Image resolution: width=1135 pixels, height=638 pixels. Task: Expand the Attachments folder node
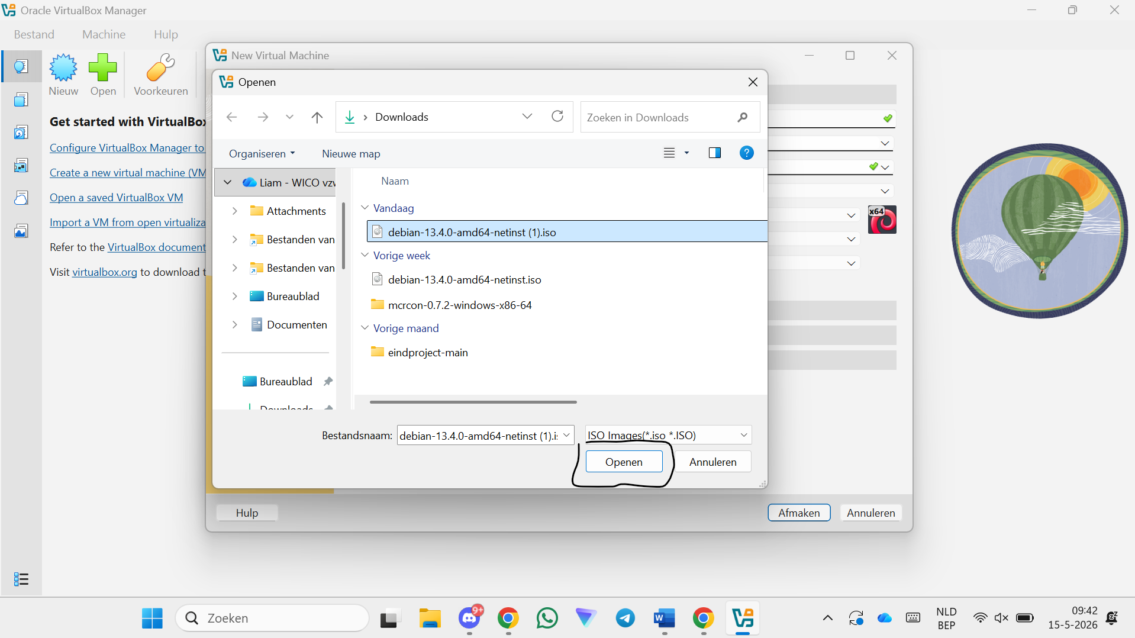point(235,211)
